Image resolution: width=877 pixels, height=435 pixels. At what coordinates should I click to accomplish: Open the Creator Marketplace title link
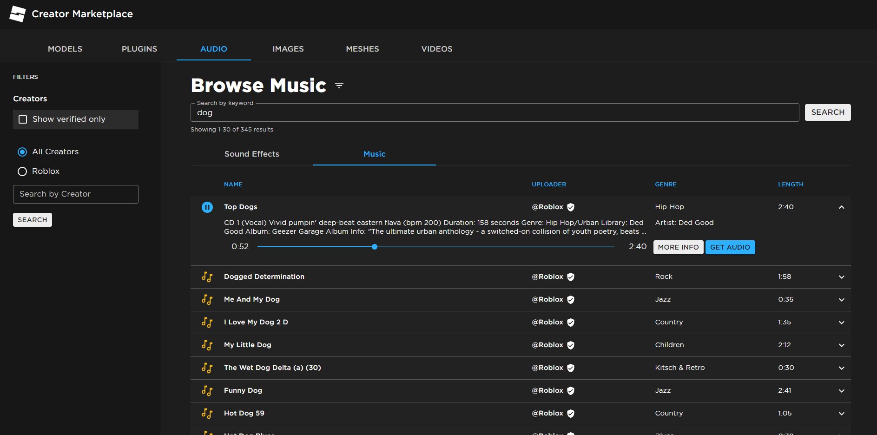click(x=82, y=14)
